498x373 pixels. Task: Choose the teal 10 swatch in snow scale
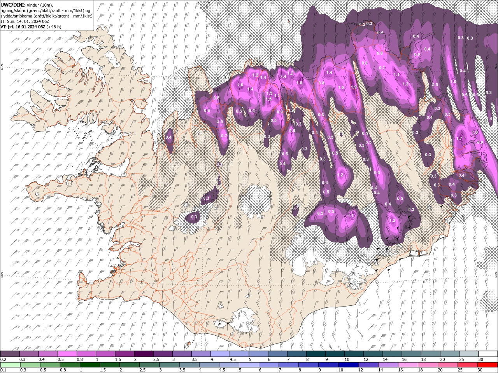coord(354,354)
